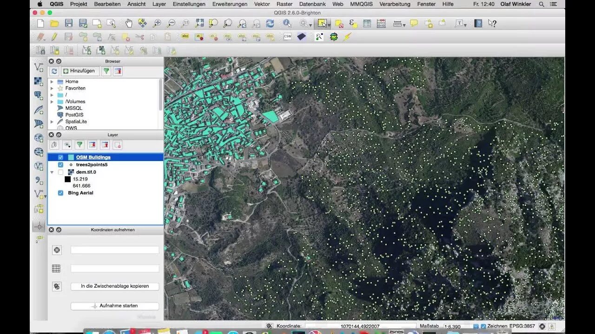The width and height of the screenshot is (595, 334).
Task: Click Add SpatiaLite Layer feather icon in sidebar
Action: (x=39, y=110)
